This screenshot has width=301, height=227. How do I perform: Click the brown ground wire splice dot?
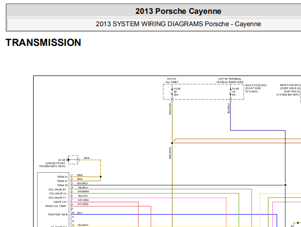click(101, 177)
